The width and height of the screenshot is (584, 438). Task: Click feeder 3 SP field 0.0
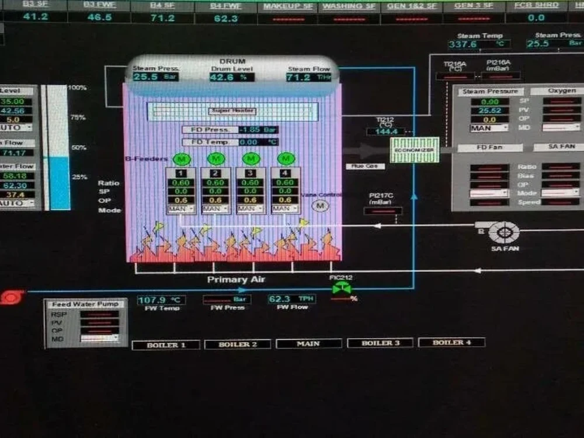250,191
